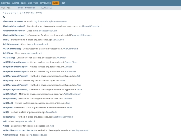
Task: Click the Prev link in sub-navigation
Action: 3,8
